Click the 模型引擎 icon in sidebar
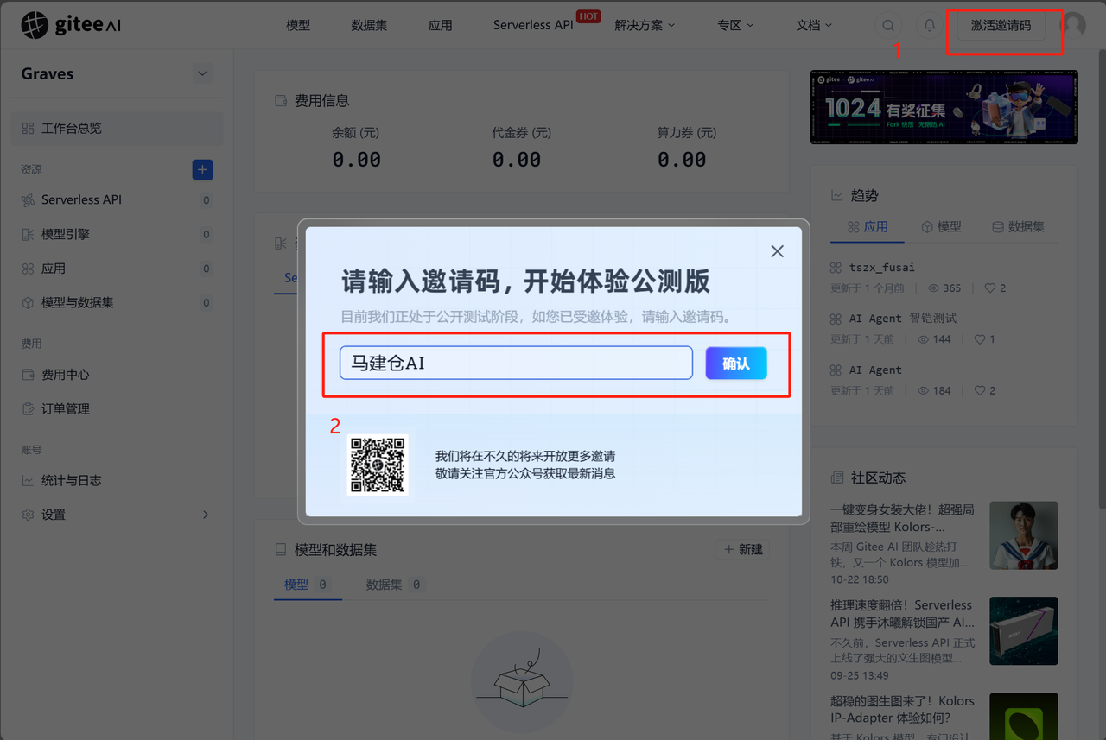1106x740 pixels. point(28,234)
